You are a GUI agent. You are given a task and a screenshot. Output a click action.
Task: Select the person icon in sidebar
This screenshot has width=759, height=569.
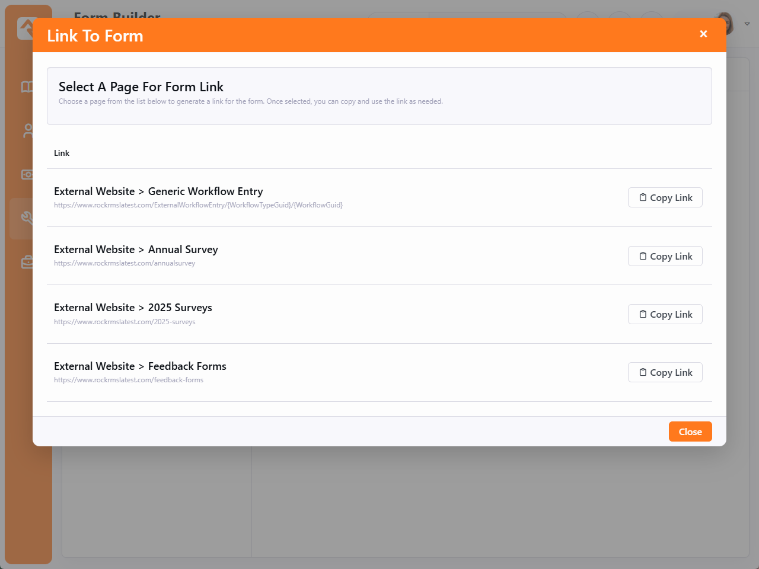[x=27, y=131]
